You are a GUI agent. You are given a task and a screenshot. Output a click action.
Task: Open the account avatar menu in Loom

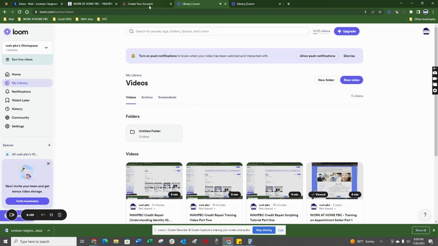coord(426,31)
